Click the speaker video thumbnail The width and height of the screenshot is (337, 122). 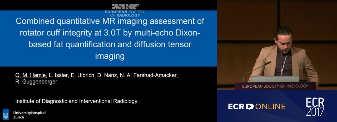277,45
